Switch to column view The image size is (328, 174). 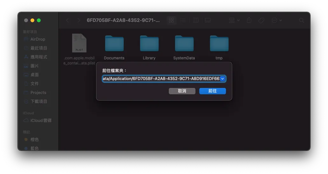tap(196, 20)
